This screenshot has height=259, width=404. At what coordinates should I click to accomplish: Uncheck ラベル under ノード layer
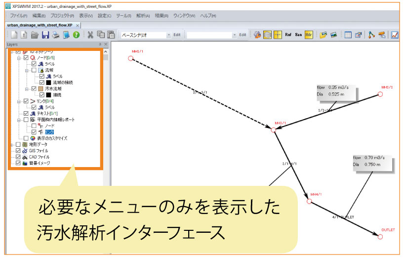coord(34,64)
